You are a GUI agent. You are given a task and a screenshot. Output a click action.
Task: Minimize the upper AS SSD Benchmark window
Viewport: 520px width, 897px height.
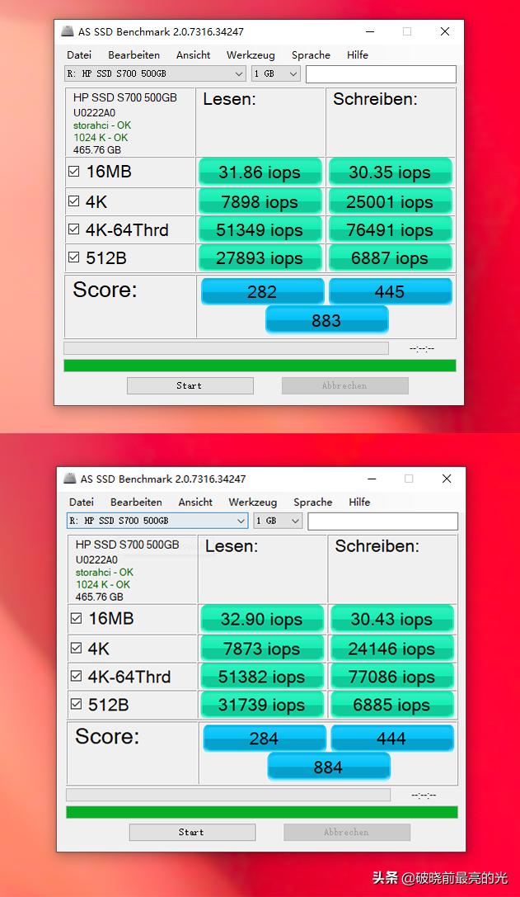pos(370,31)
